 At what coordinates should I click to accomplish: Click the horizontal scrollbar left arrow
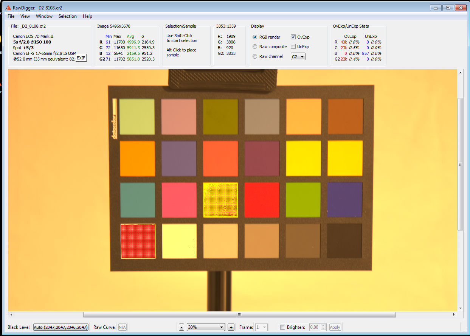11,315
